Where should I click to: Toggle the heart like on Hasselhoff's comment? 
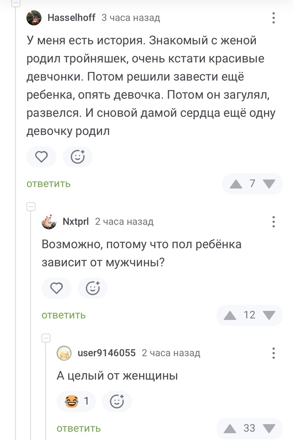[x=41, y=156]
